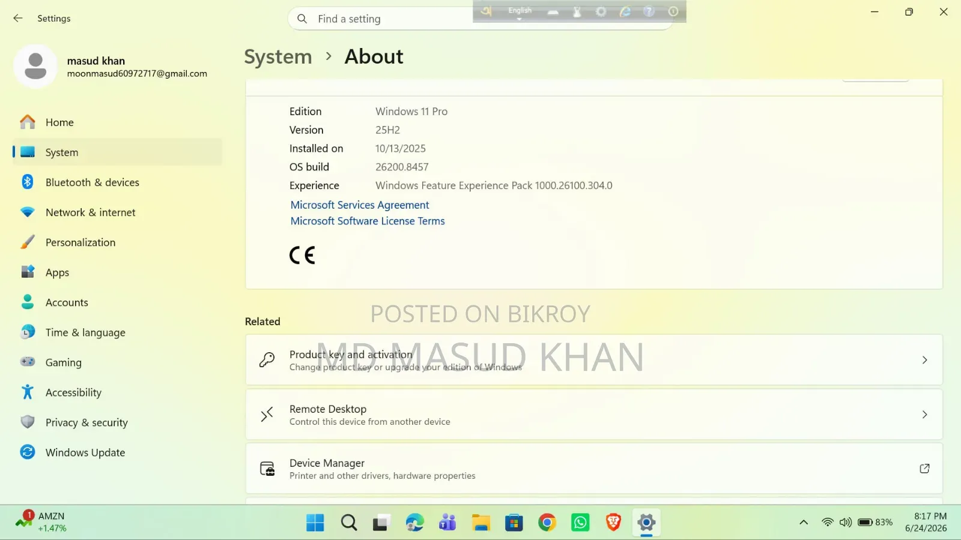961x540 pixels.
Task: Open Gaming via the controller icon
Action: click(x=28, y=362)
